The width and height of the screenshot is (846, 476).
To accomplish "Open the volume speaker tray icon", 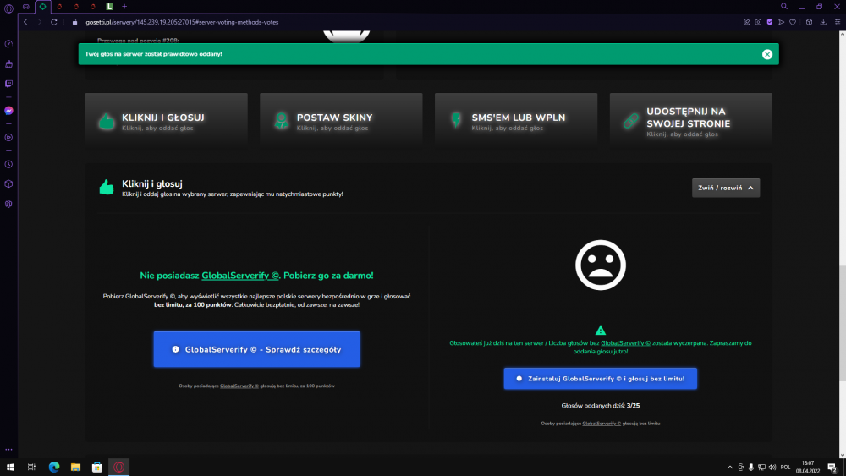I will coord(772,468).
